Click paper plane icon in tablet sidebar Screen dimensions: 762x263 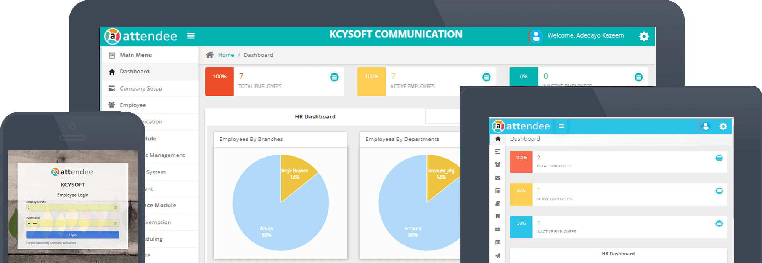498,255
